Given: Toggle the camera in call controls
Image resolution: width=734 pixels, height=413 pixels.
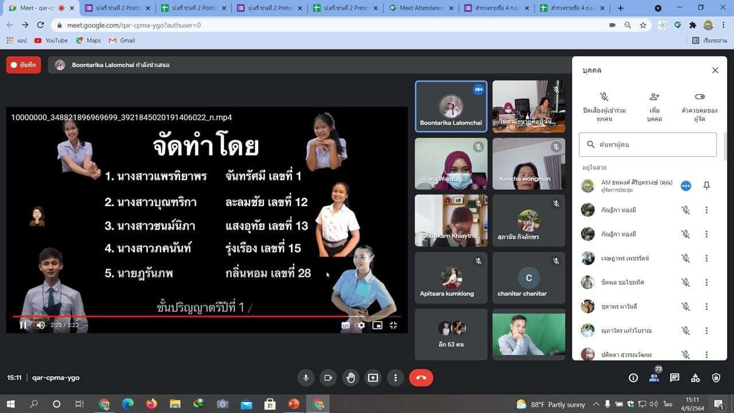Looking at the screenshot, I should point(328,377).
